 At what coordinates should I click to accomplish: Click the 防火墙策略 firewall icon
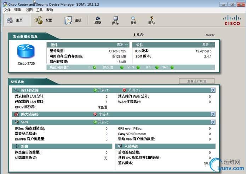click(x=17, y=114)
